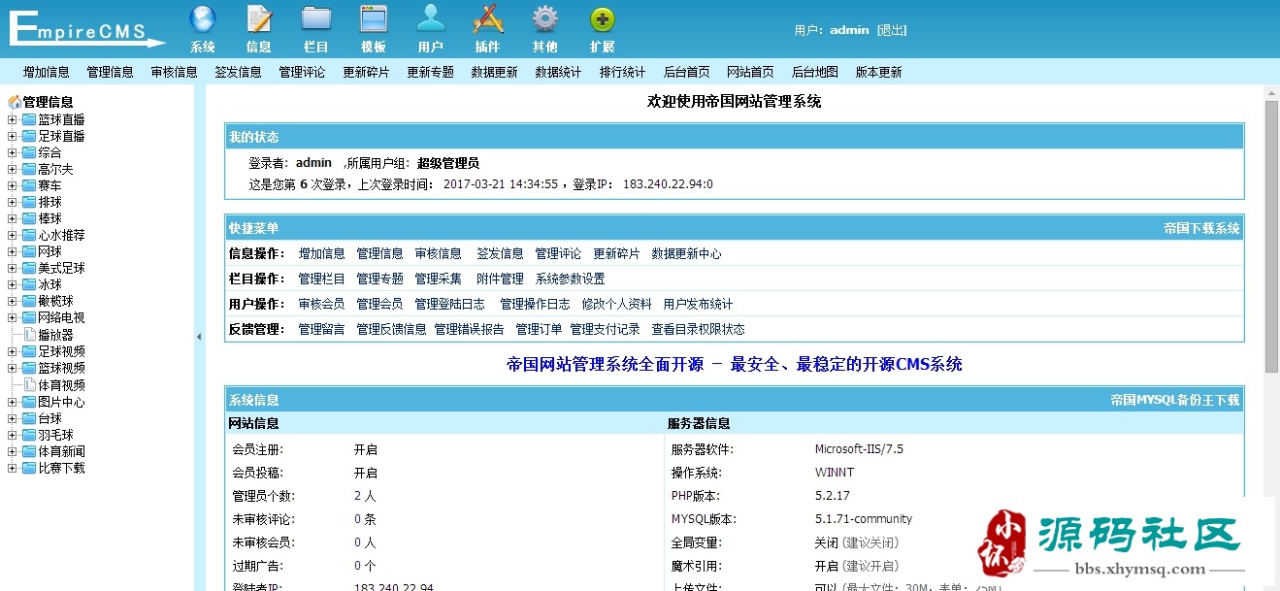
Task: Collapse the left sidebar with the arrow handle
Action: point(199,337)
